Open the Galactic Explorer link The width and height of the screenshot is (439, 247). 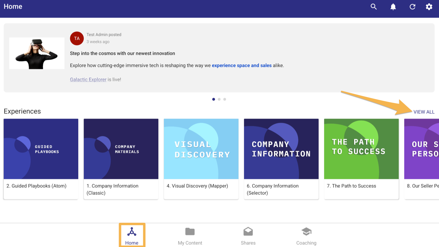[88, 80]
